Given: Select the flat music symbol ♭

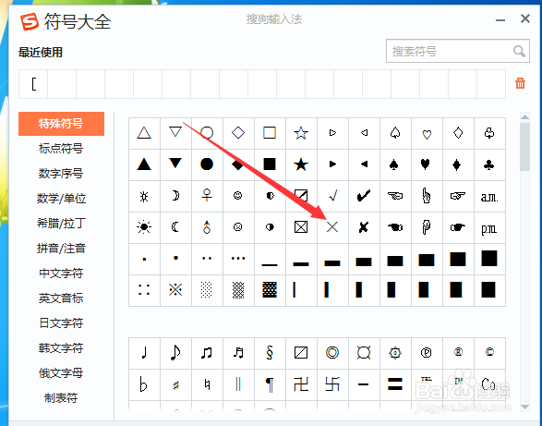Looking at the screenshot, I should (x=144, y=384).
